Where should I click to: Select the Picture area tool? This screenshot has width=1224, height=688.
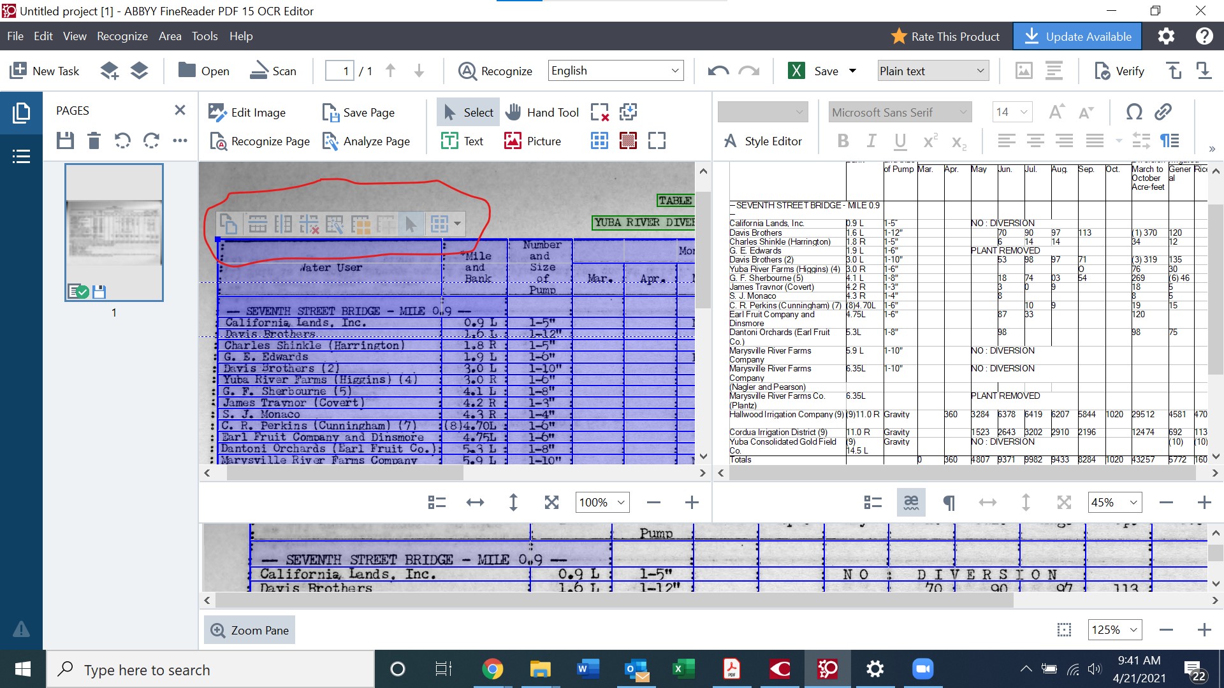(x=534, y=141)
